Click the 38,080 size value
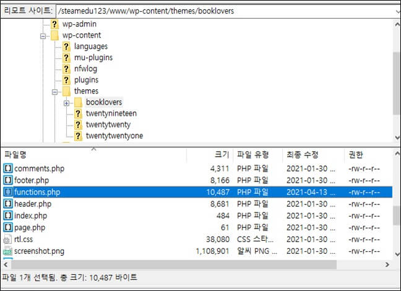 point(218,239)
